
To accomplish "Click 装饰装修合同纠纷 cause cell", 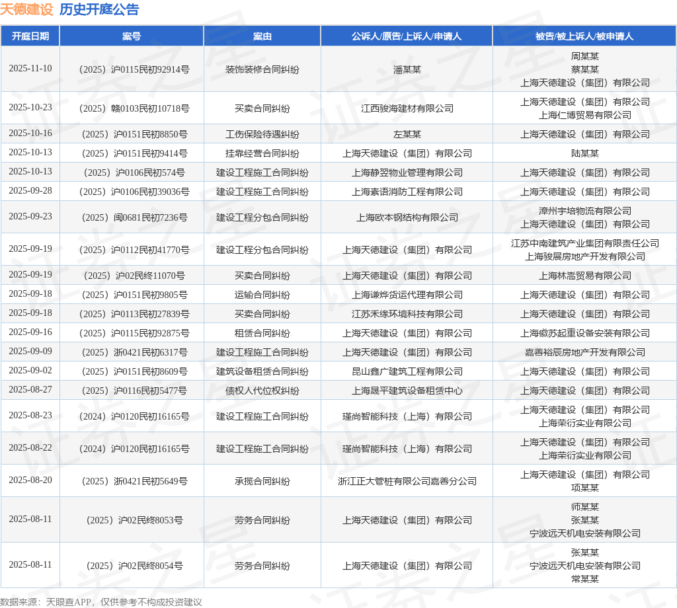I will click(262, 69).
